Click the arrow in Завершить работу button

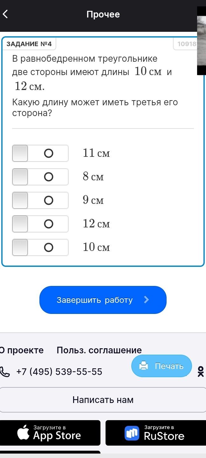click(x=146, y=300)
